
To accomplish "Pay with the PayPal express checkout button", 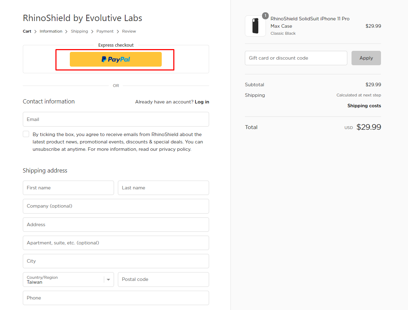I will pyautogui.click(x=115, y=59).
